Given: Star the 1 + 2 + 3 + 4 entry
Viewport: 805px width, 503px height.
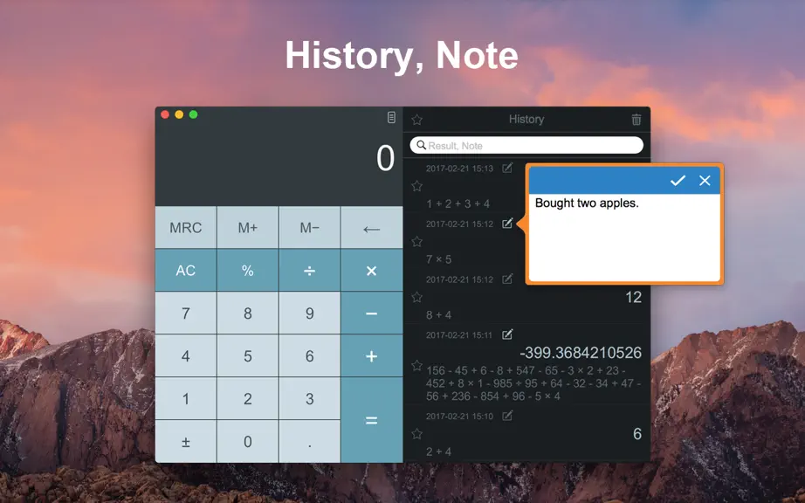Looking at the screenshot, I should point(416,186).
